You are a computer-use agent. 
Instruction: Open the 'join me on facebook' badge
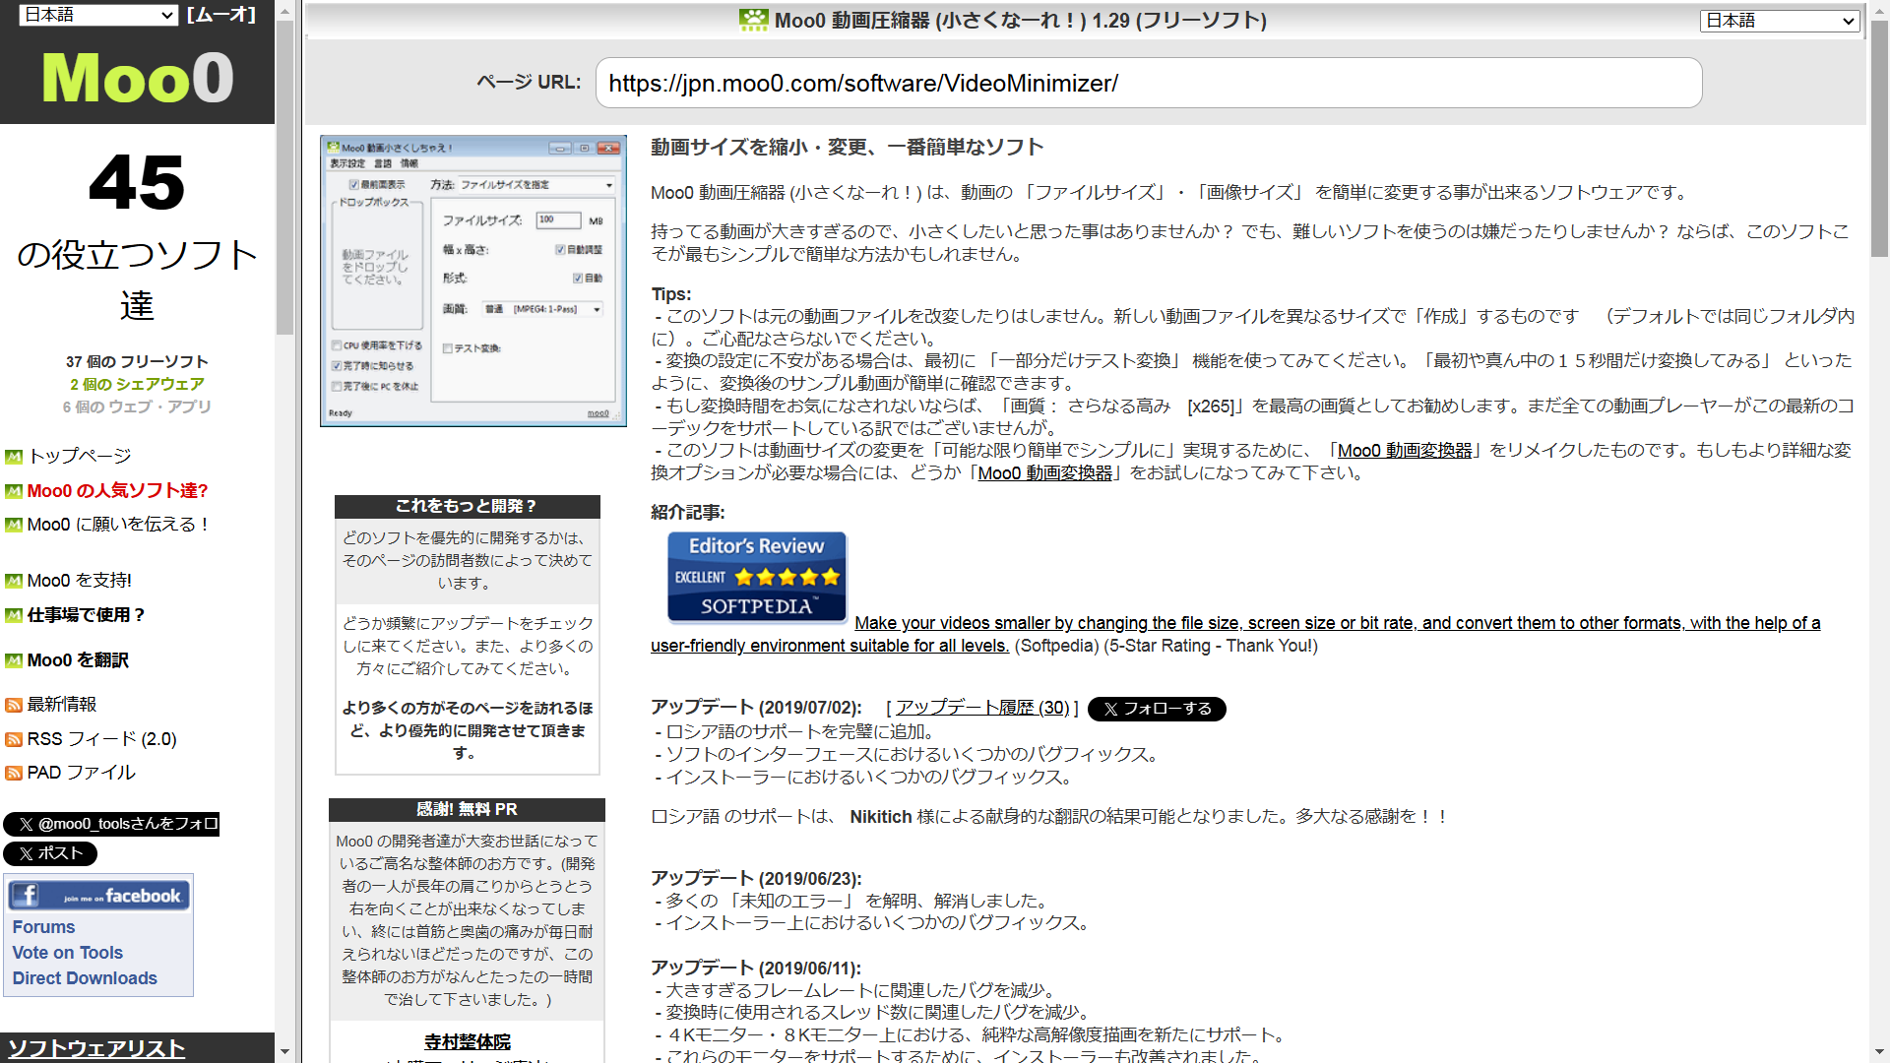point(98,895)
